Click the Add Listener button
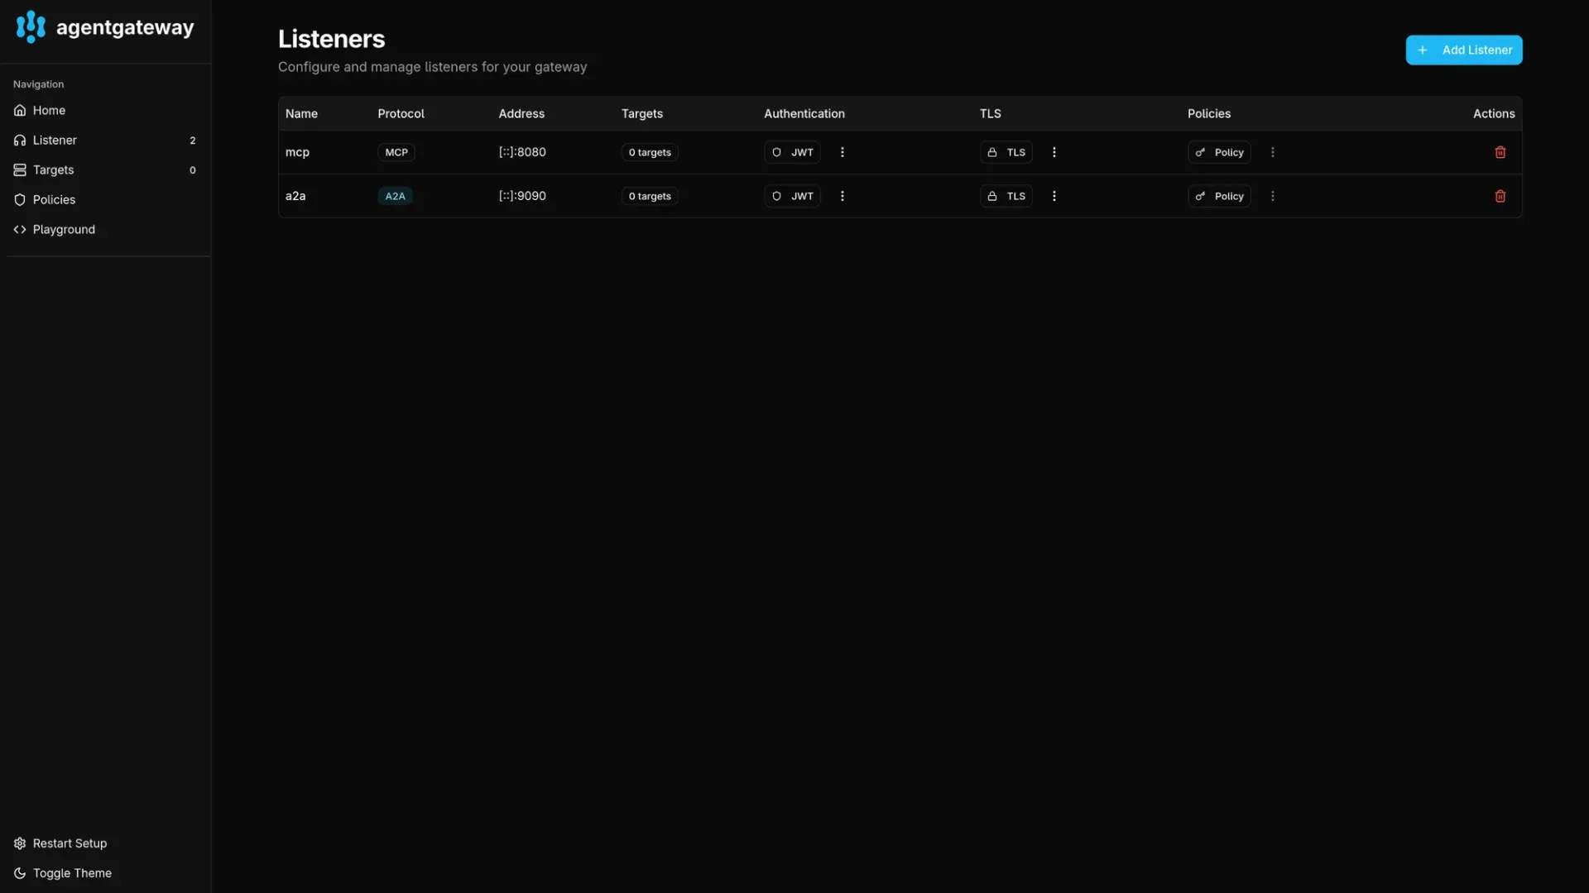This screenshot has height=893, width=1589. click(1463, 50)
